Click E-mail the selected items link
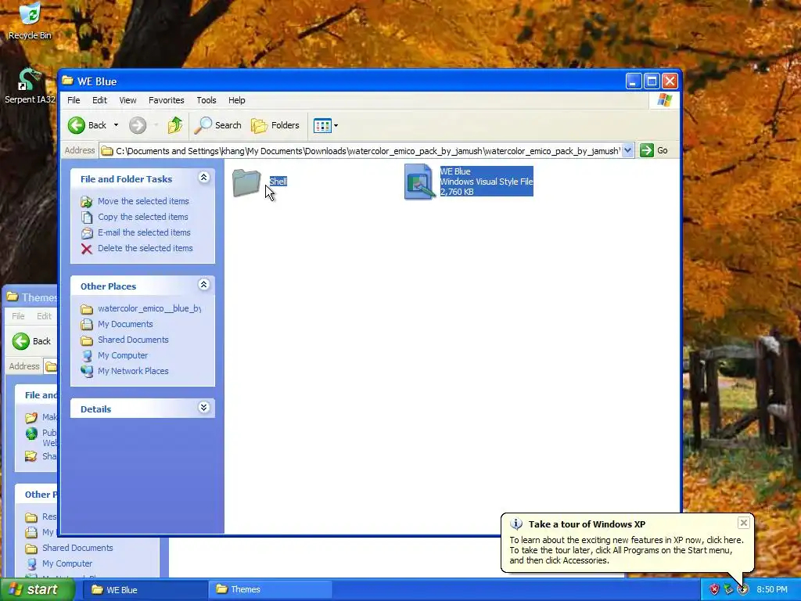Viewport: 801px width, 601px height. (x=144, y=232)
